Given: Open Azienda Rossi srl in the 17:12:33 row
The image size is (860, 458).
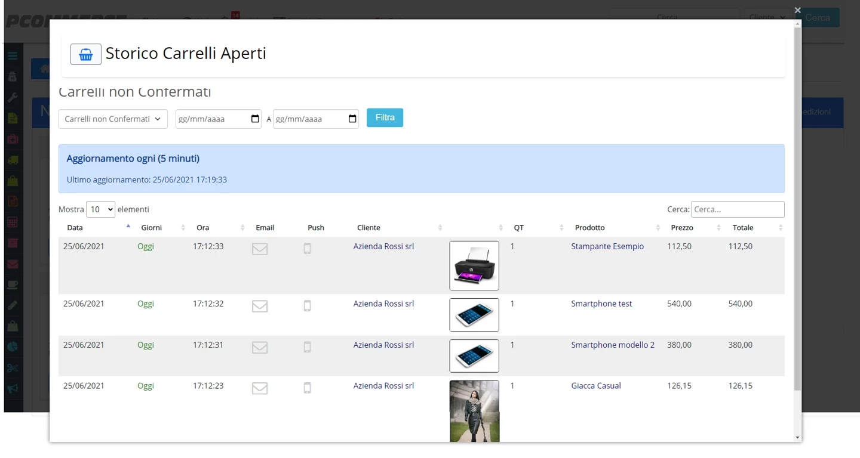Looking at the screenshot, I should [x=383, y=246].
